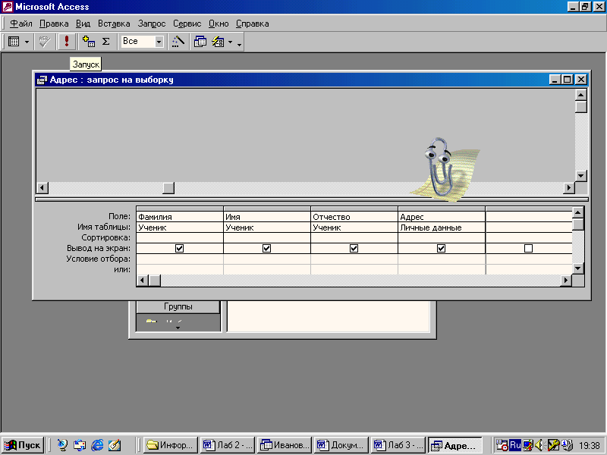Open the Файл menu
Image resolution: width=607 pixels, height=455 pixels.
(21, 24)
